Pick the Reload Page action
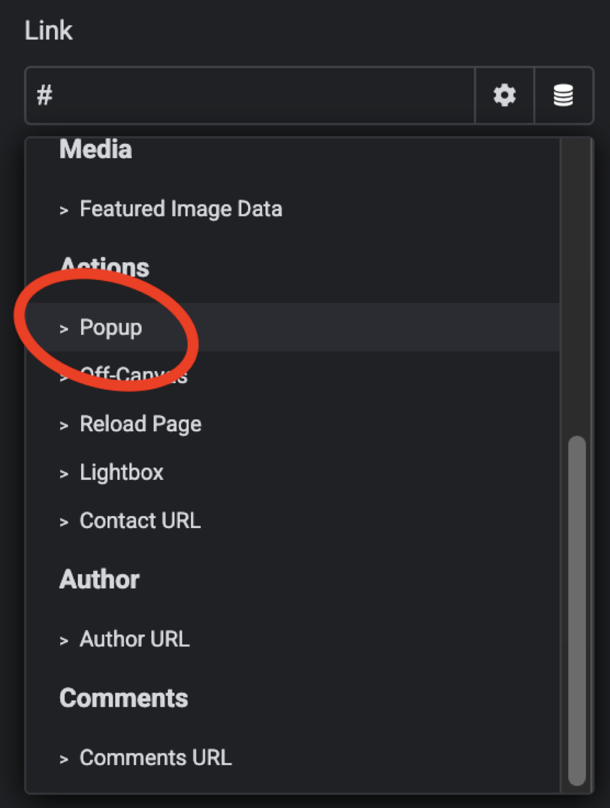The image size is (610, 808). point(140,424)
